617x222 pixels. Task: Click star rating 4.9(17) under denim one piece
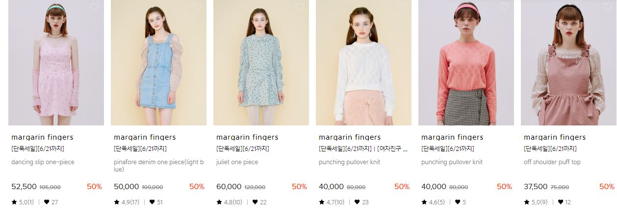[x=127, y=202]
